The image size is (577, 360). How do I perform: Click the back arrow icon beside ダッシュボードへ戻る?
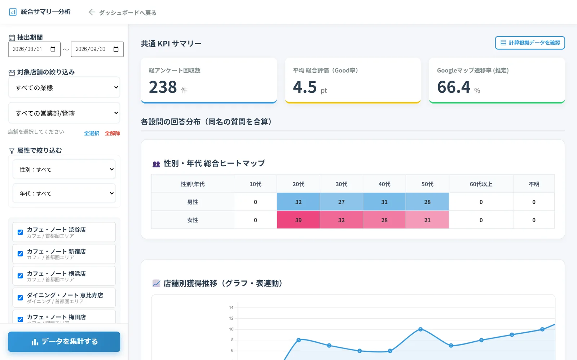click(x=92, y=12)
